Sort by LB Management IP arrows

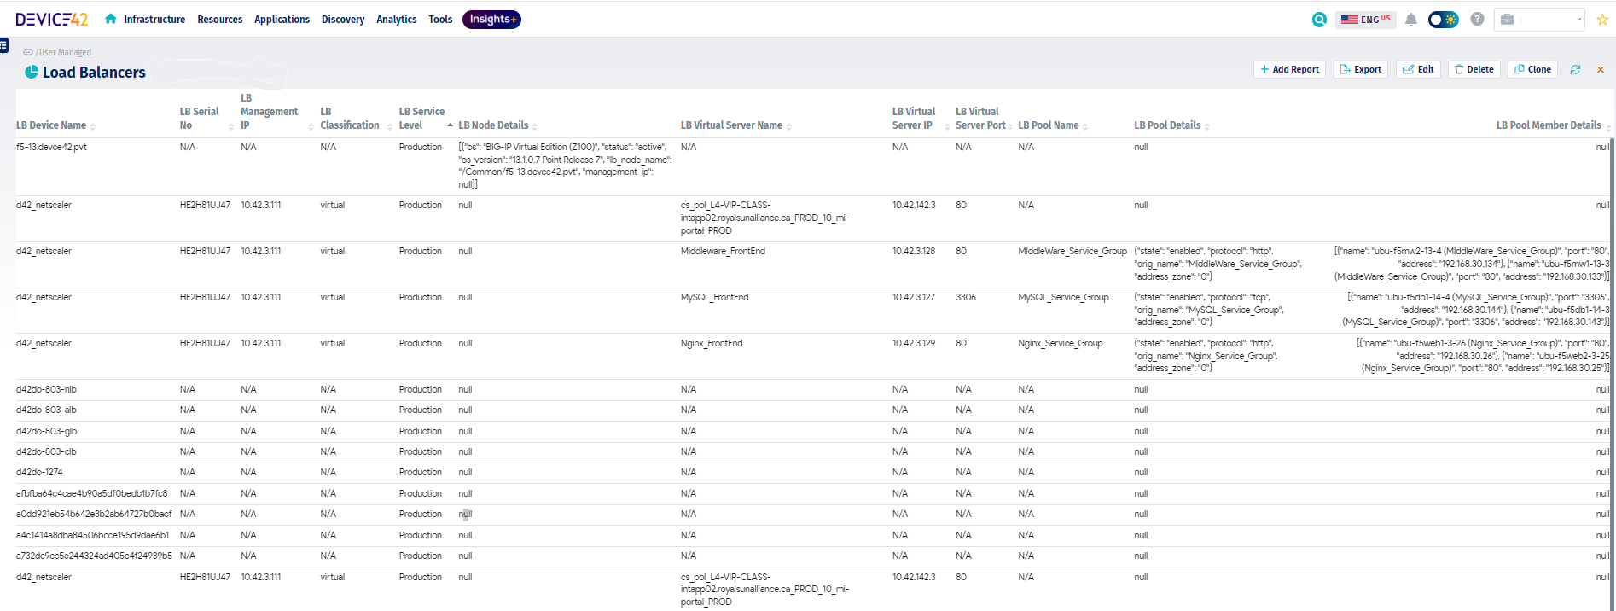(x=311, y=126)
